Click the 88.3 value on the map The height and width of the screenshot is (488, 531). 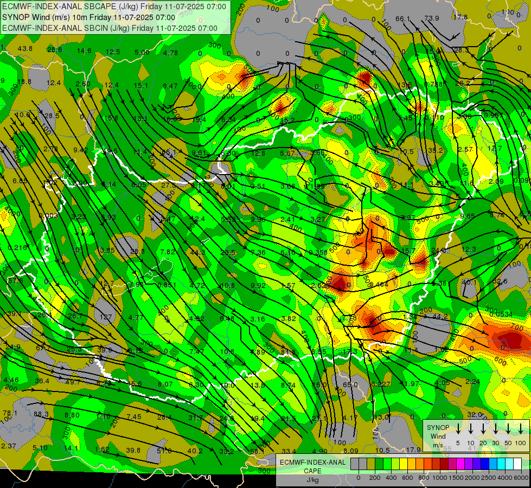tap(41, 414)
